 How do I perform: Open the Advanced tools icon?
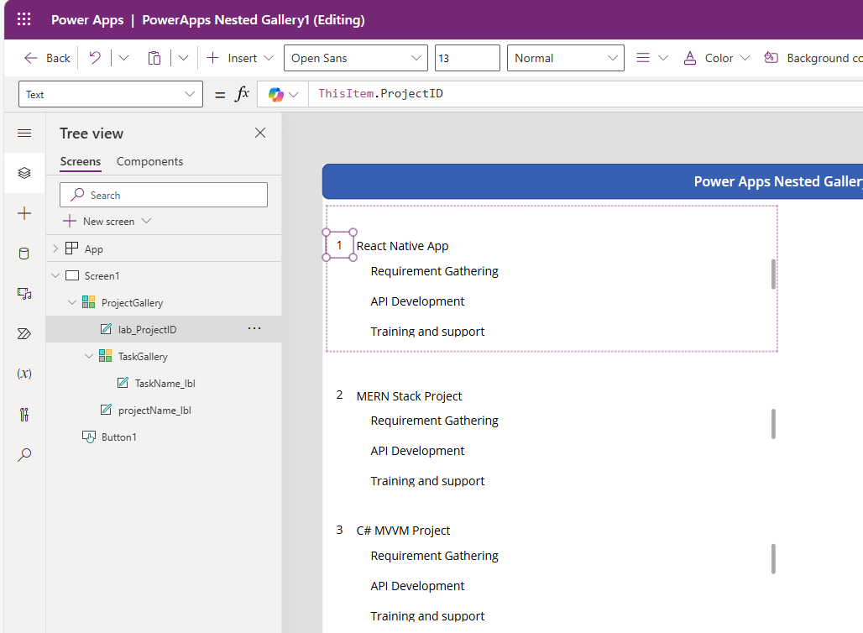[x=24, y=414]
